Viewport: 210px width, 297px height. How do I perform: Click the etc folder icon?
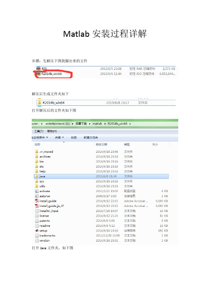click(x=36, y=166)
